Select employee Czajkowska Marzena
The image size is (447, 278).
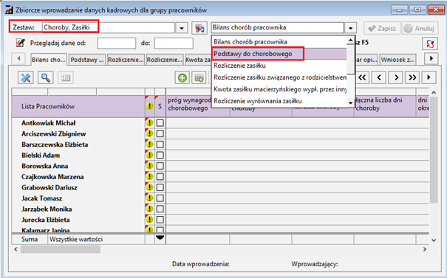[x=52, y=177]
